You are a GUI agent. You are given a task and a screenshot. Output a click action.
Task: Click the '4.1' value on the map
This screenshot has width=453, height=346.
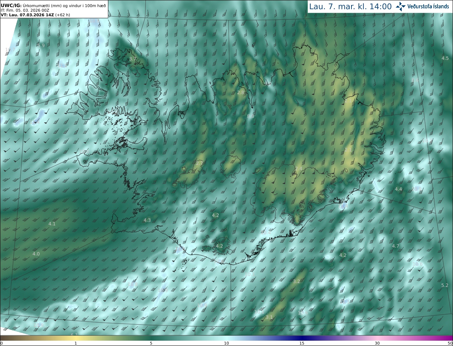(52, 224)
